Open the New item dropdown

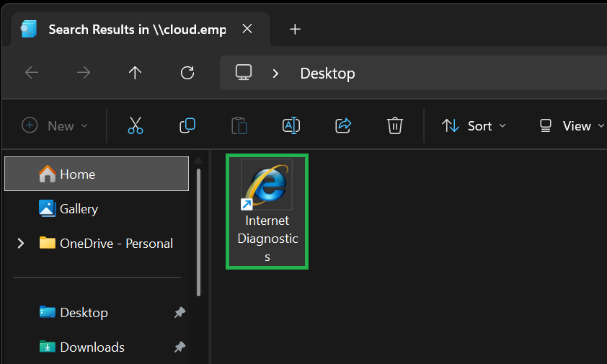55,125
